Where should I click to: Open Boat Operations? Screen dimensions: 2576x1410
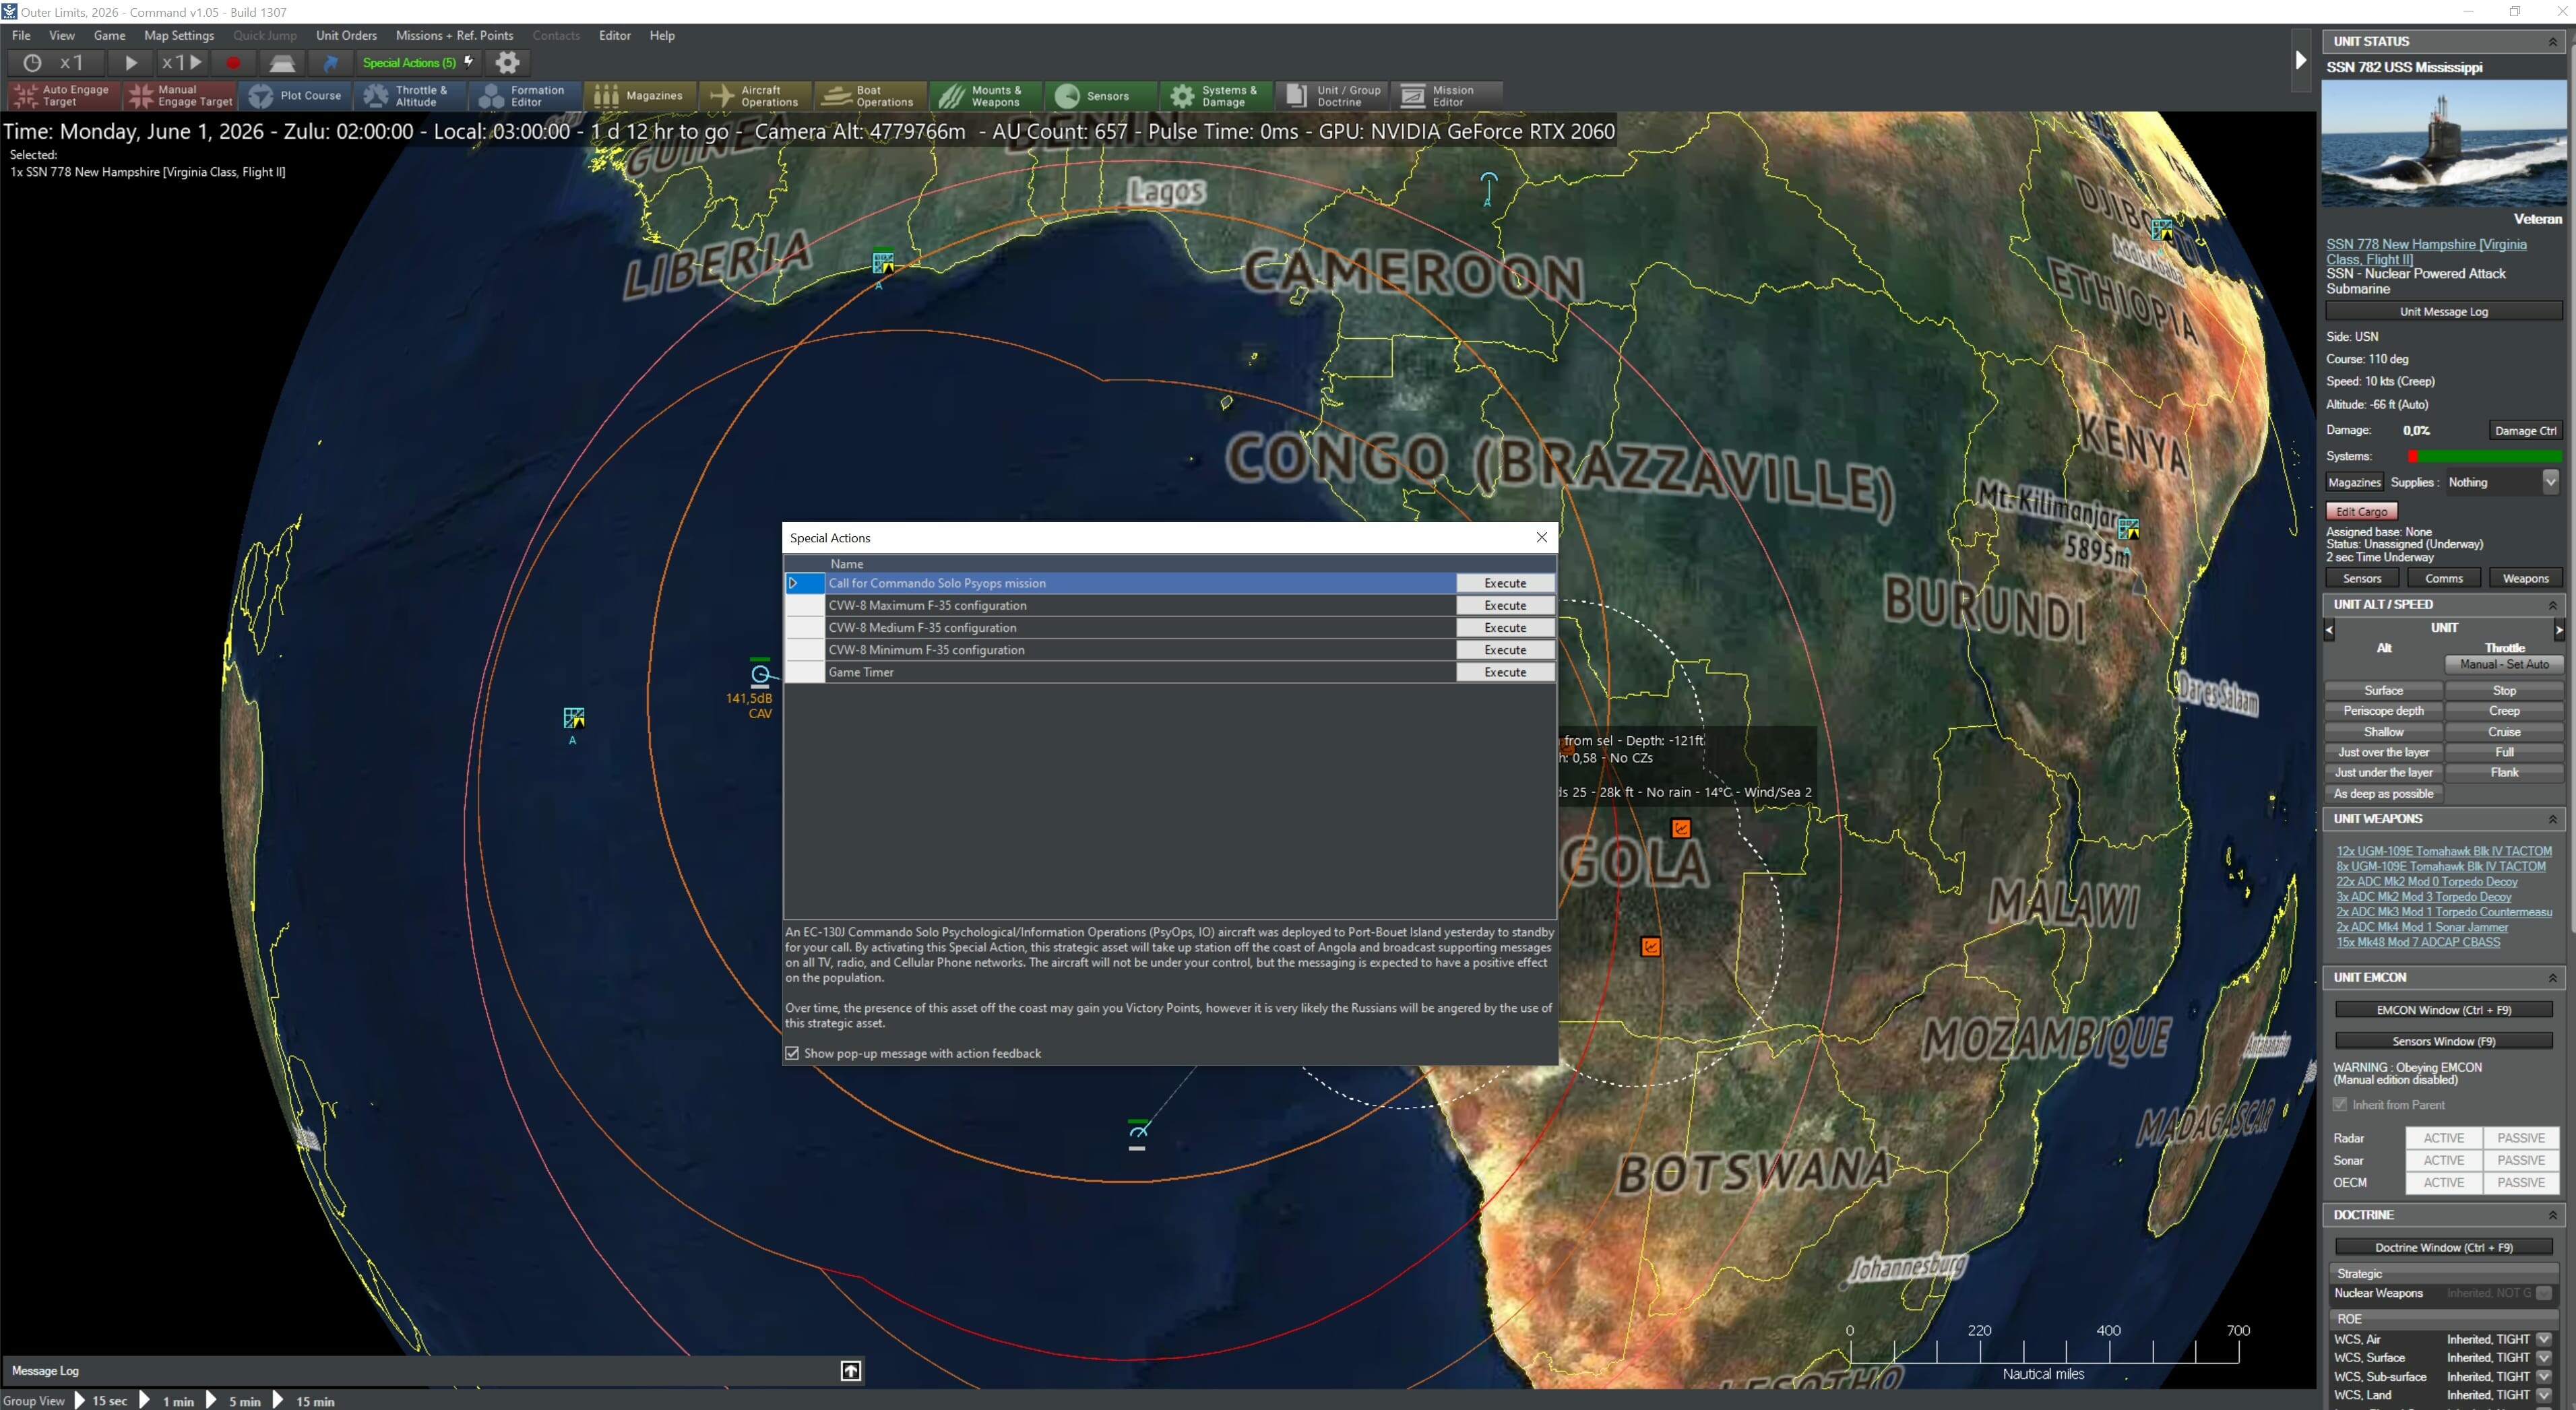[868, 96]
